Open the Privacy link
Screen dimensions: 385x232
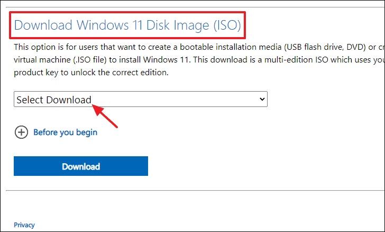(24, 225)
